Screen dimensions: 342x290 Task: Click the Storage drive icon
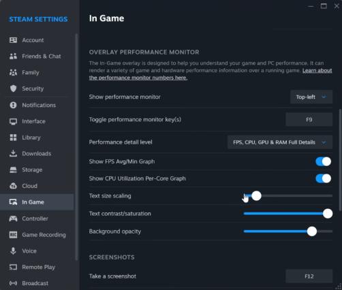[13, 170]
